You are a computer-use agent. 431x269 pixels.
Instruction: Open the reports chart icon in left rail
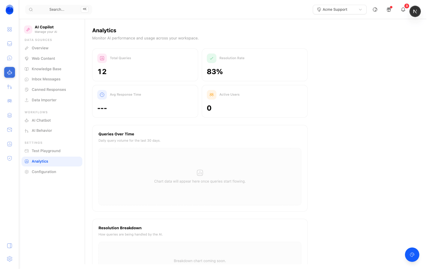click(10, 144)
